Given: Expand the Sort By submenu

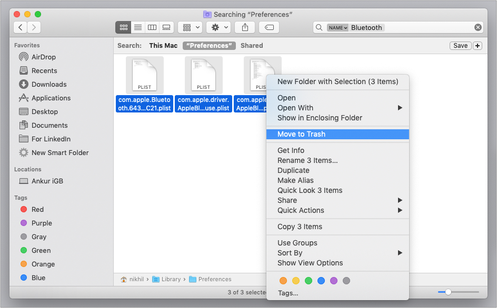Looking at the screenshot, I should [337, 253].
